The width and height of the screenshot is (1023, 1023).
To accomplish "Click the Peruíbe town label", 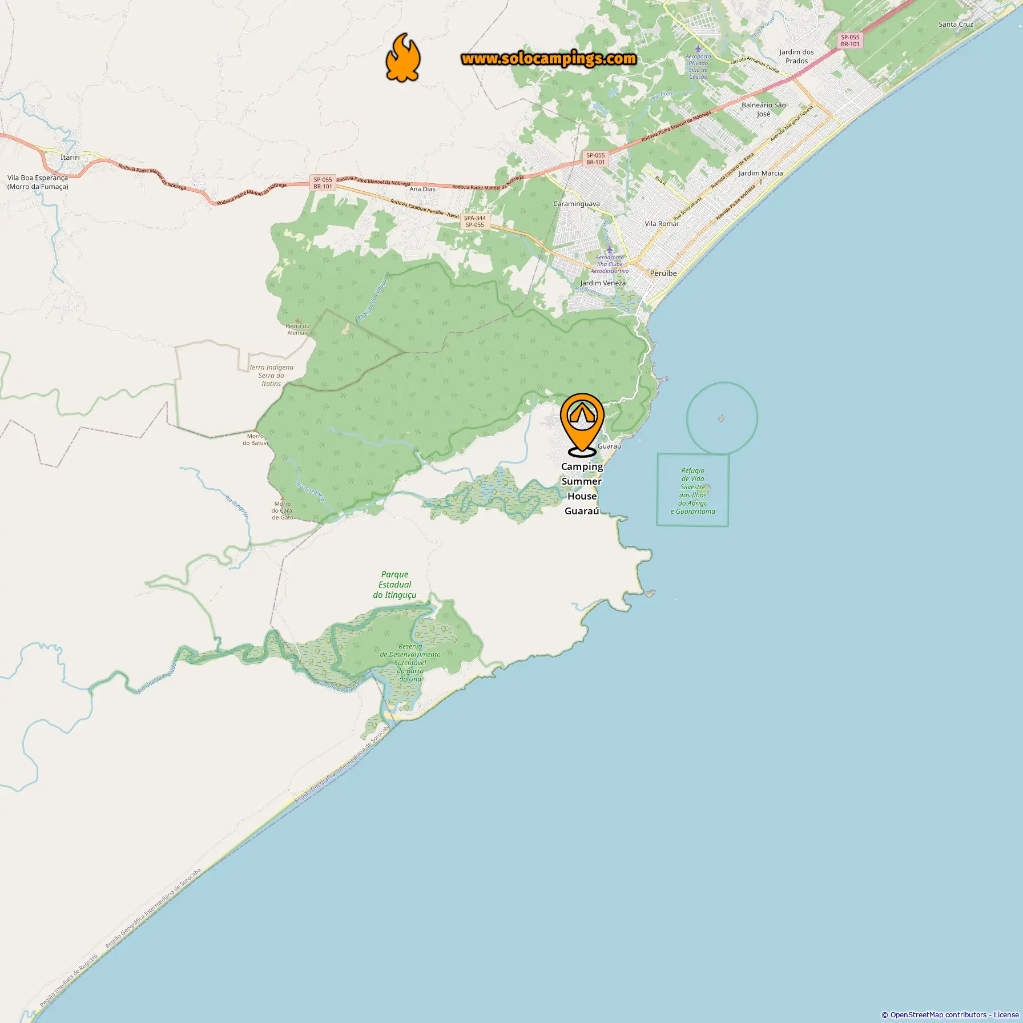I will pos(663,273).
